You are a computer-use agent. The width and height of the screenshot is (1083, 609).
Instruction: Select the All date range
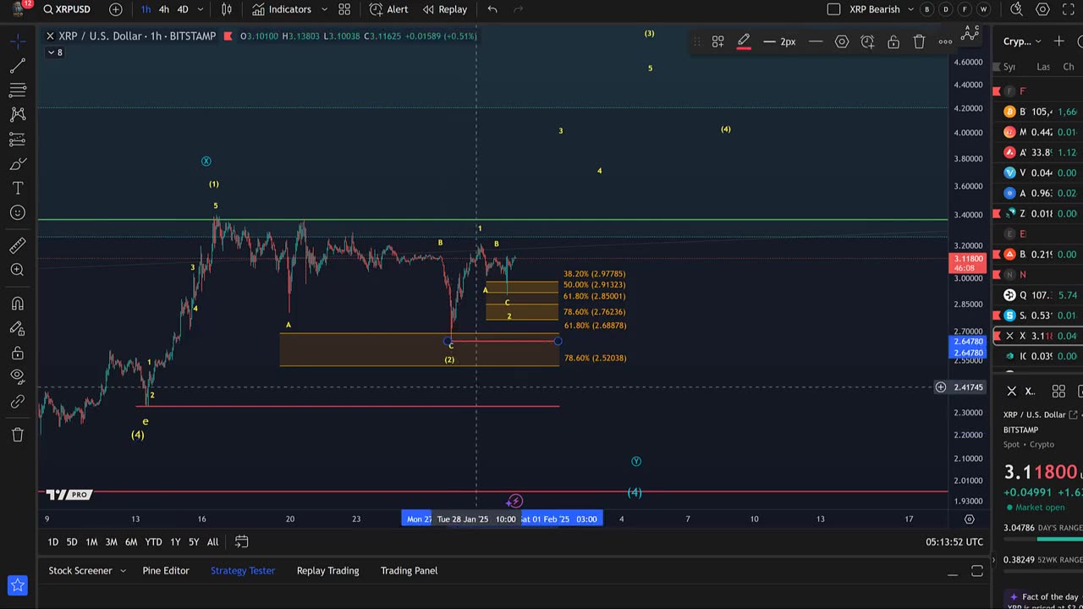point(212,542)
